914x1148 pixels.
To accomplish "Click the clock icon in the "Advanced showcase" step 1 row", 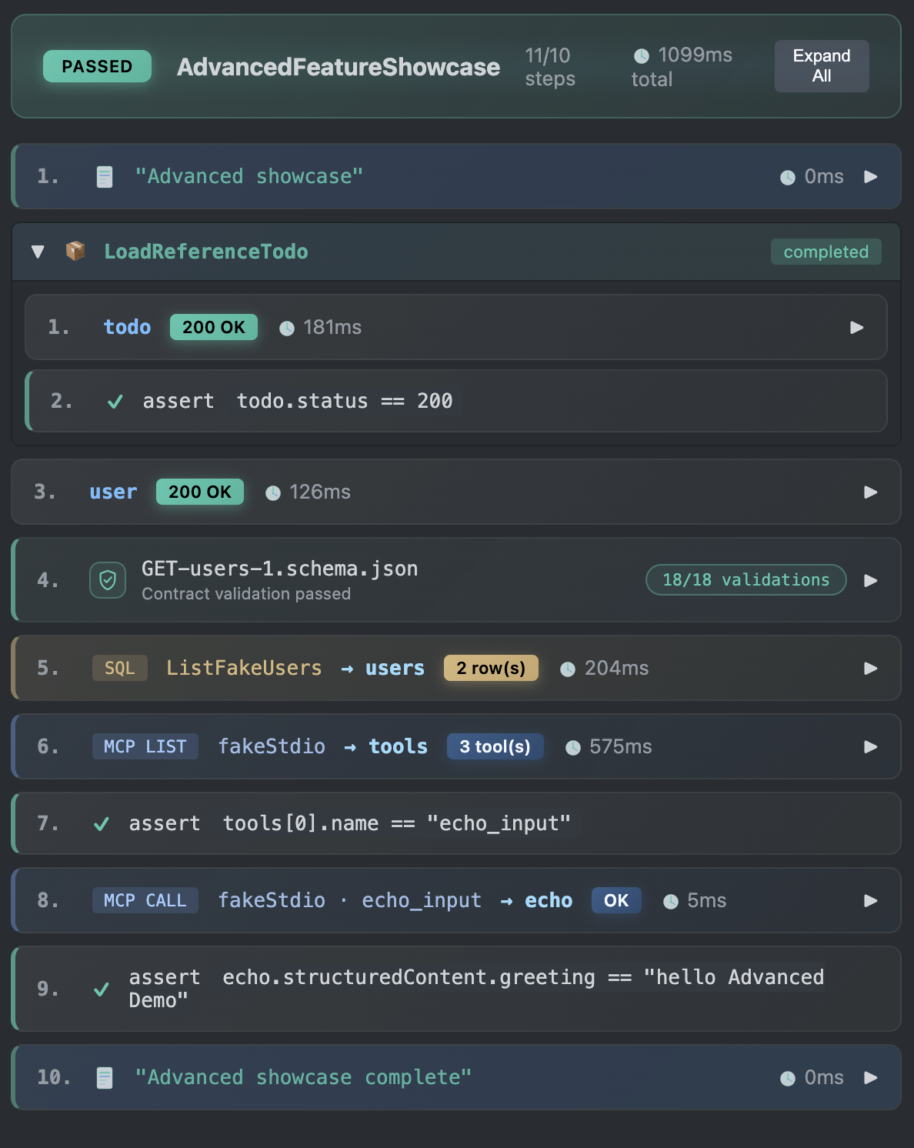I will pos(788,178).
